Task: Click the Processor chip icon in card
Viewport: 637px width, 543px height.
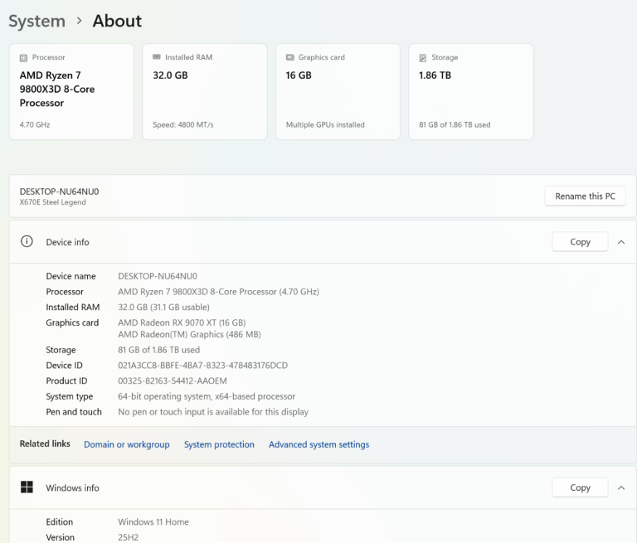Action: (23, 58)
